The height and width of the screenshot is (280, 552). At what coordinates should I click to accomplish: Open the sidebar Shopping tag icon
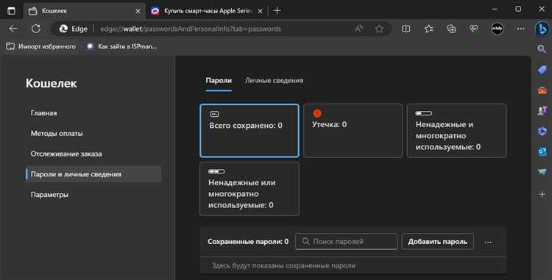[x=542, y=70]
